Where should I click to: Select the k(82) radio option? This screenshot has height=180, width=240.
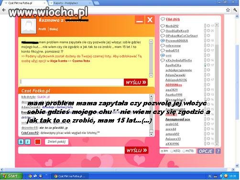point(172,151)
